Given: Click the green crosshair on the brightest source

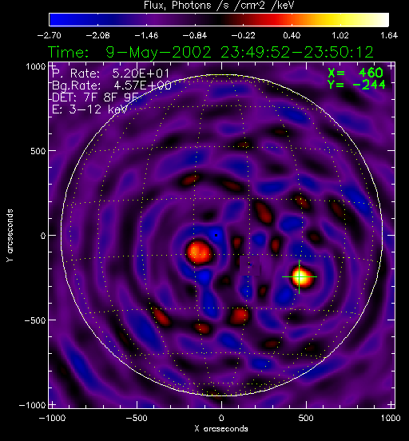Looking at the screenshot, I should pyautogui.click(x=300, y=276).
